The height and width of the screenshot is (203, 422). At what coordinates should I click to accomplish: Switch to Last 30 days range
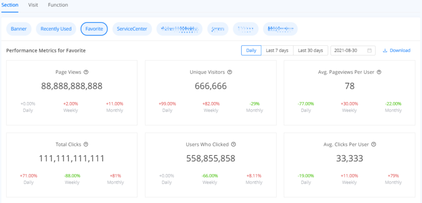(x=310, y=50)
